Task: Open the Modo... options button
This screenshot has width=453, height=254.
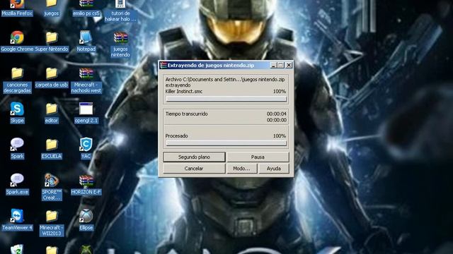Action: (241, 169)
